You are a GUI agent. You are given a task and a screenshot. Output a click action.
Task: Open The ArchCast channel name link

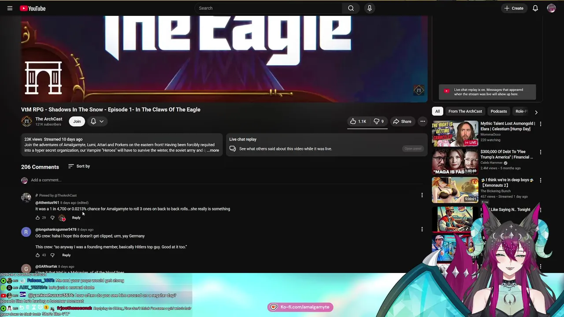(48, 119)
